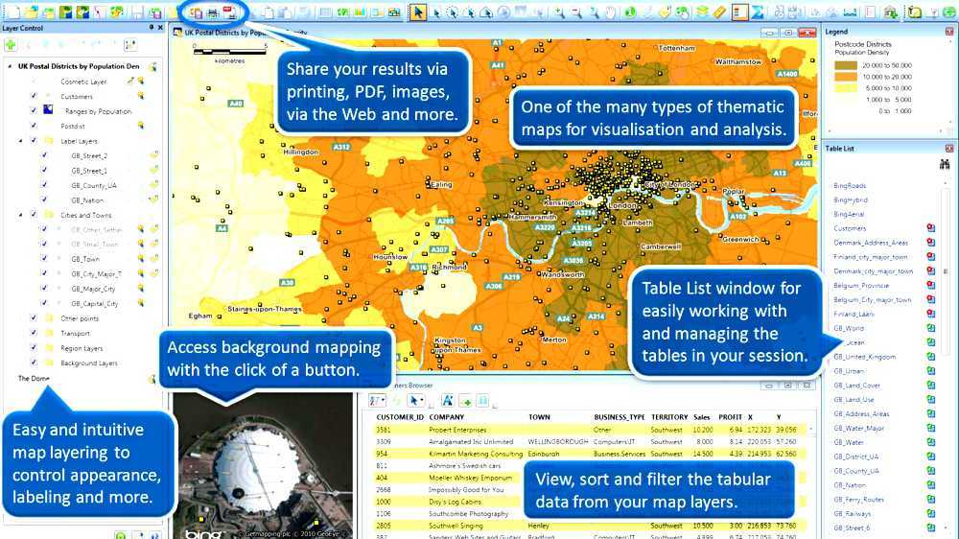This screenshot has height=539, width=959.
Task: Open Layer Control from the stacked-layers icon
Action: 703,12
